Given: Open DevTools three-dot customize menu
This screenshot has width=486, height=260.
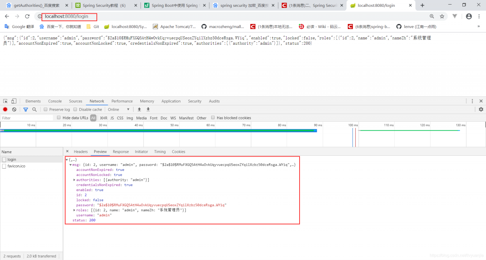Looking at the screenshot, I should coord(472,101).
